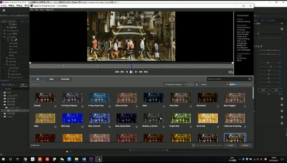Click the Premiere home icon
This screenshot has width=287, height=163.
pyautogui.click(x=4, y=10)
